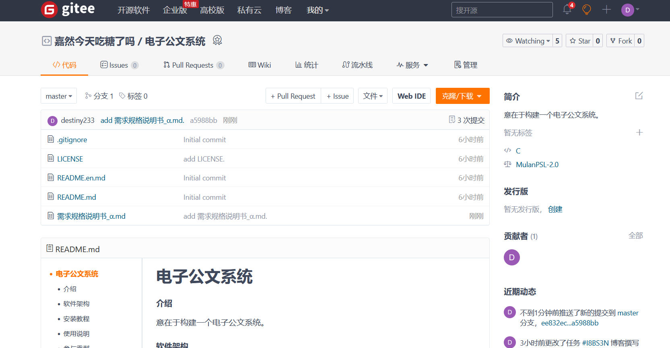Click the file icon of .gitignore
670x348 pixels.
[51, 139]
